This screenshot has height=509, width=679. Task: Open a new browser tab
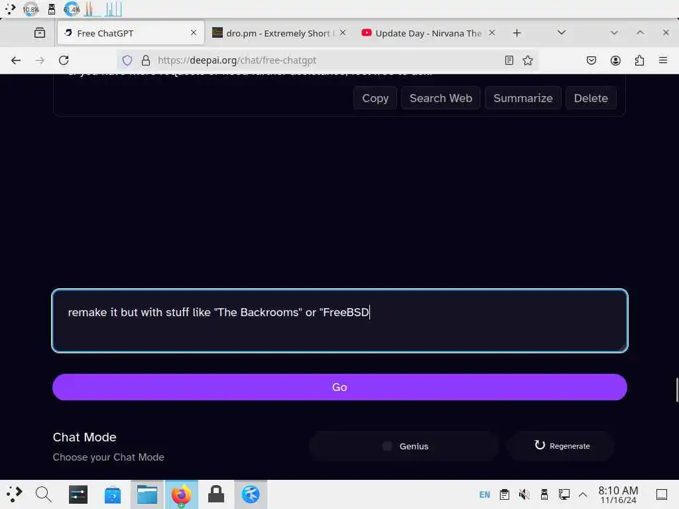(517, 33)
